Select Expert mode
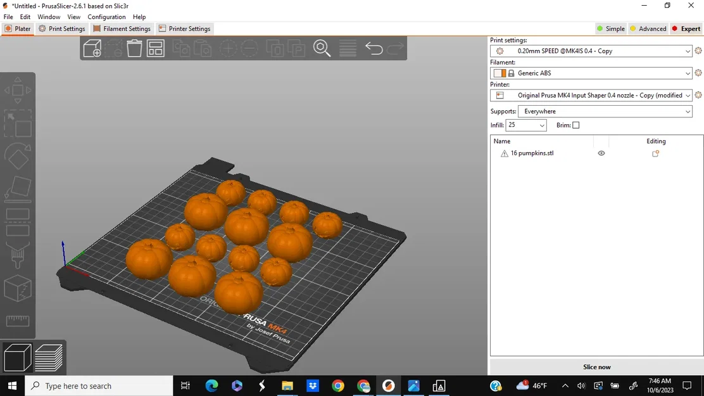 686,29
